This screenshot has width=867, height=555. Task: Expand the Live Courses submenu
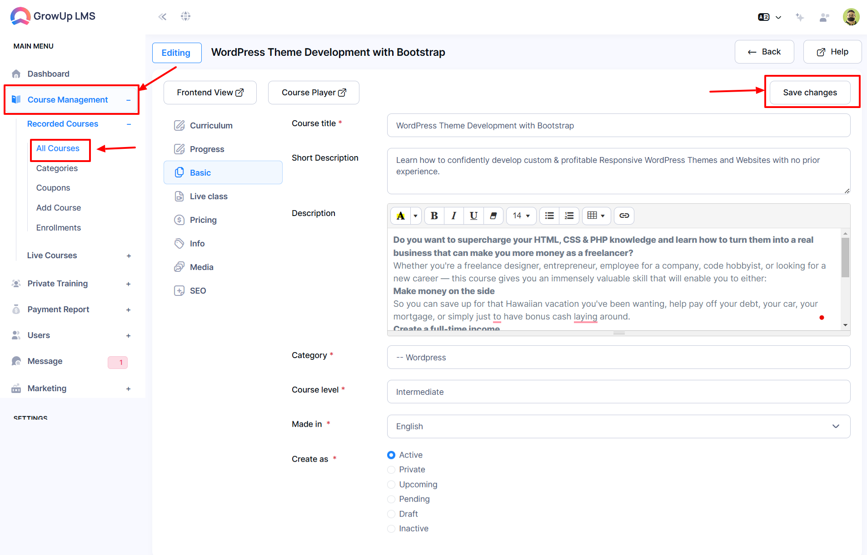(129, 256)
